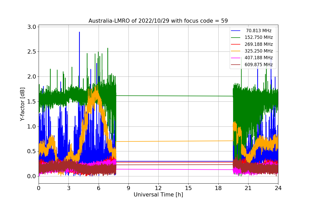
Task: Click the x-axis tick label 3
Action: (x=68, y=188)
